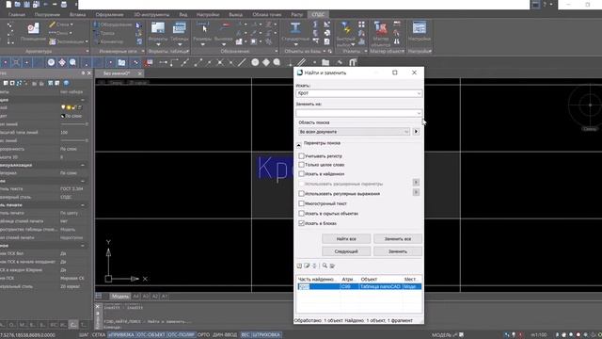This screenshot has width=602, height=339.
Task: Open the Оформление ribbon tab
Action: pos(109,15)
